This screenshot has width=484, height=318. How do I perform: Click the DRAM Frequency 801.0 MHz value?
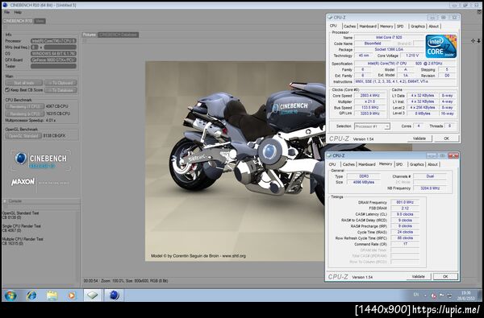[405, 202]
